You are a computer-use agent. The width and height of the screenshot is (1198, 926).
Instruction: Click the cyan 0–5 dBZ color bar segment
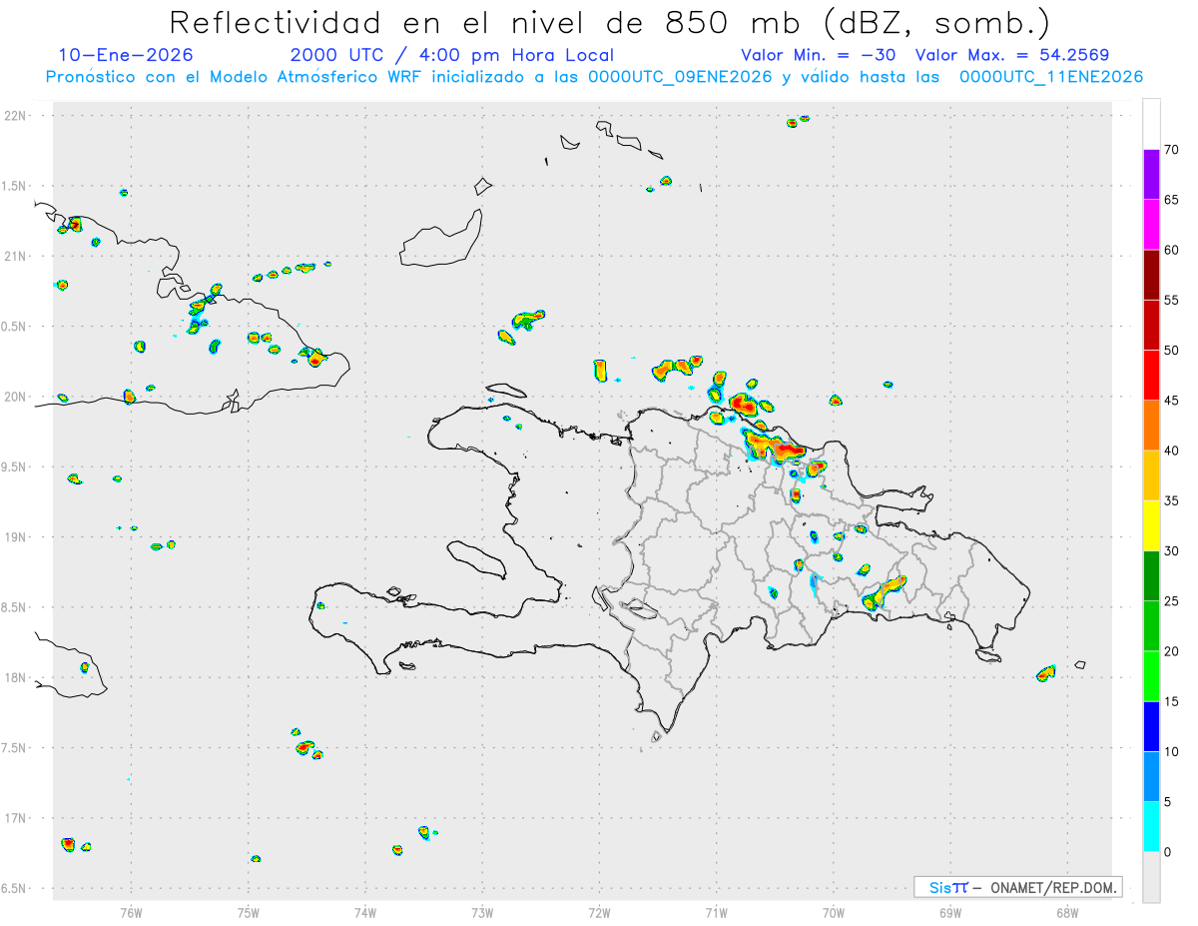1151,826
